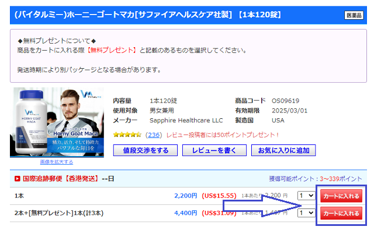The width and height of the screenshot is (374, 230).
Task: Click the red play icon beside 国際追跡郵便
Action: pos(17,178)
